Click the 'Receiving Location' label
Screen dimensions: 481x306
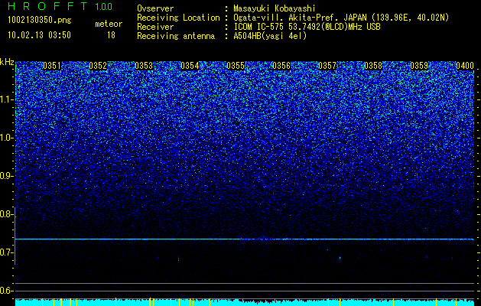click(178, 18)
